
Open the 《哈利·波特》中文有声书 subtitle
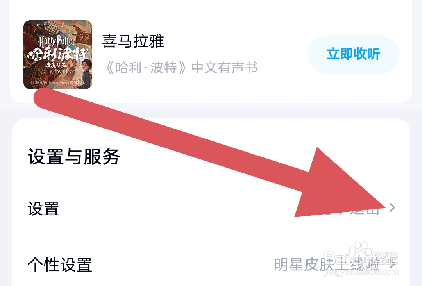(180, 68)
